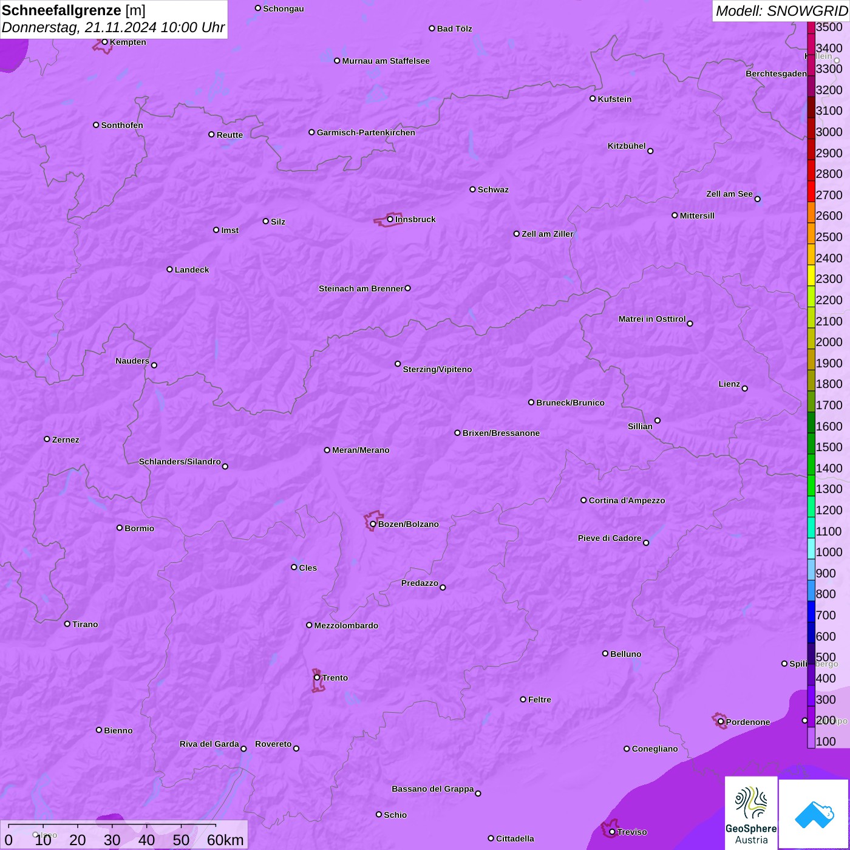The height and width of the screenshot is (850, 850).
Task: Select the 'Garmisch-Partenkirchen' label
Action: coord(366,132)
